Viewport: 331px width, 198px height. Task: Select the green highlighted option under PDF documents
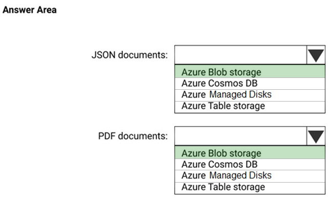pos(250,153)
